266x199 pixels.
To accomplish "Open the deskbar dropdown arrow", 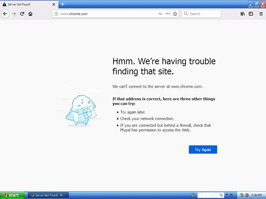I will (x=227, y=195).
